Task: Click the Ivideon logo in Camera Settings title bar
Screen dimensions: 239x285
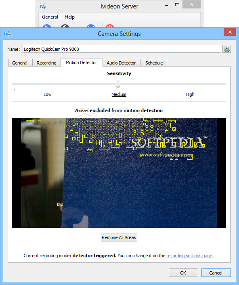Action: pos(7,33)
